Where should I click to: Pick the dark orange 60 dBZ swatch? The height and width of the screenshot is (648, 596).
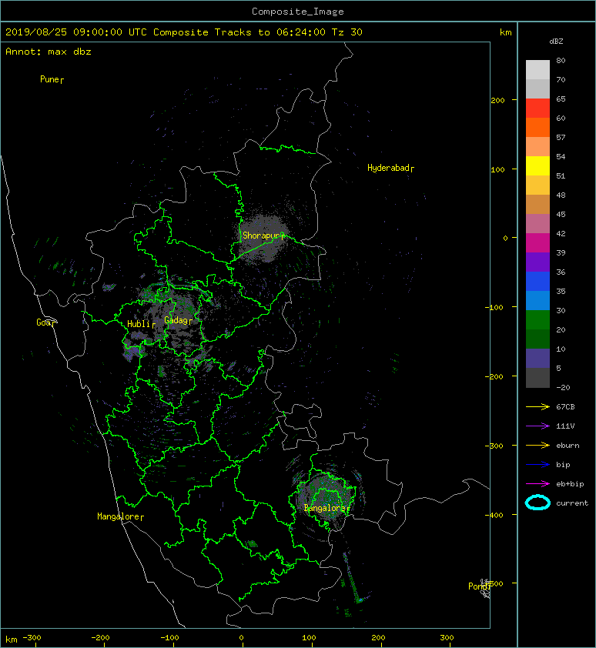click(537, 127)
